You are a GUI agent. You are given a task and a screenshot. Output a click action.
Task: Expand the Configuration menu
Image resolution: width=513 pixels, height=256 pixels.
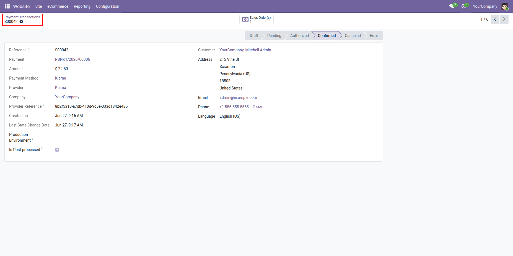coord(107,6)
